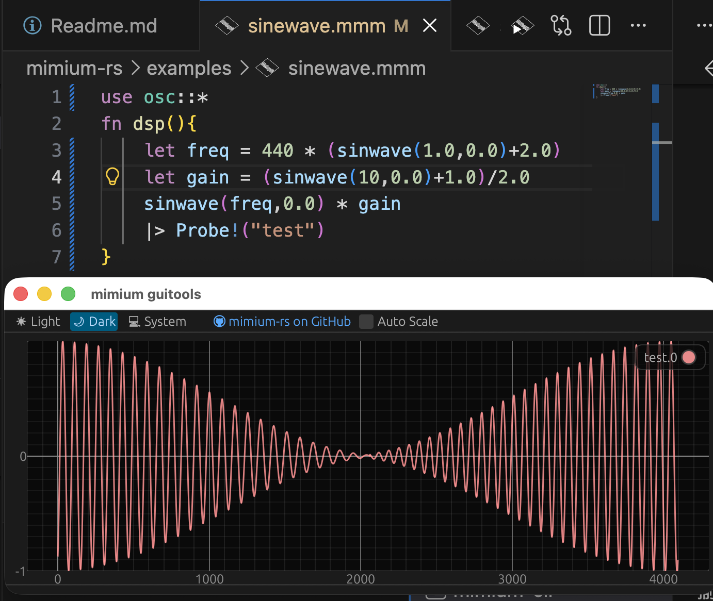
Task: Open the mimium-rs on GitHub link
Action: point(282,322)
